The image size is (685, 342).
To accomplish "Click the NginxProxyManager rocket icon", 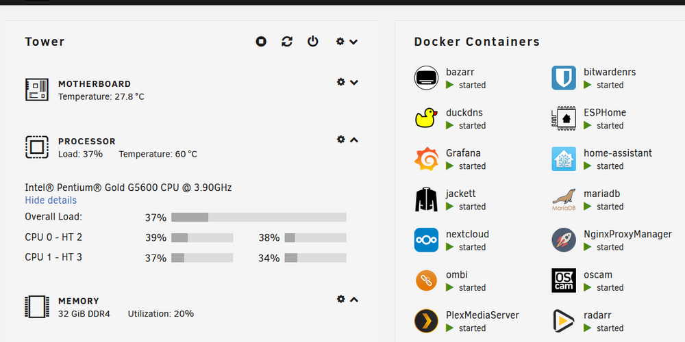I will point(564,240).
